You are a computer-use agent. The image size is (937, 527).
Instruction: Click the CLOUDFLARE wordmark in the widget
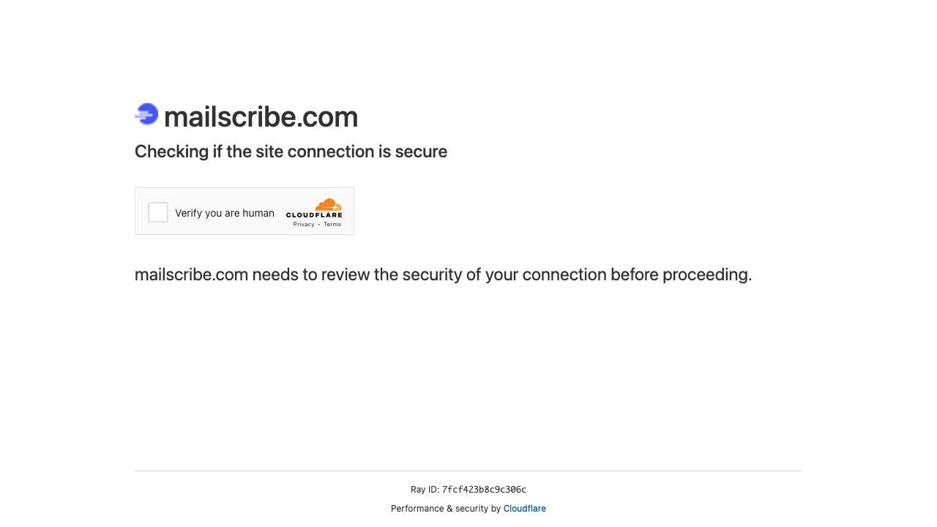[314, 215]
